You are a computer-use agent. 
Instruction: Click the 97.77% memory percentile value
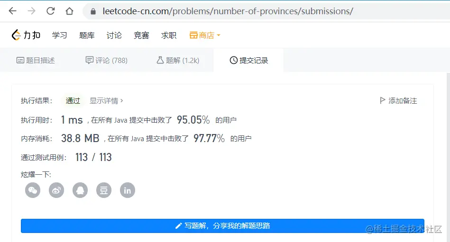(209, 138)
